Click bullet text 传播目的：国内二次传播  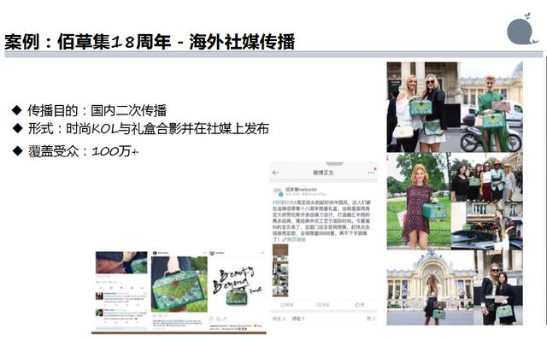[97, 110]
